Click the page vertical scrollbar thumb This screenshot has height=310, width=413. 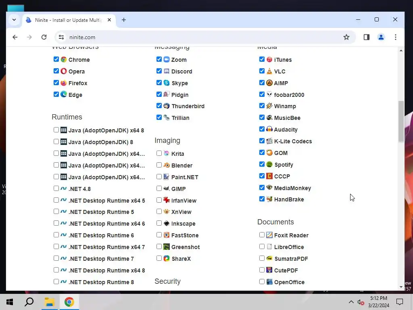tap(401, 121)
